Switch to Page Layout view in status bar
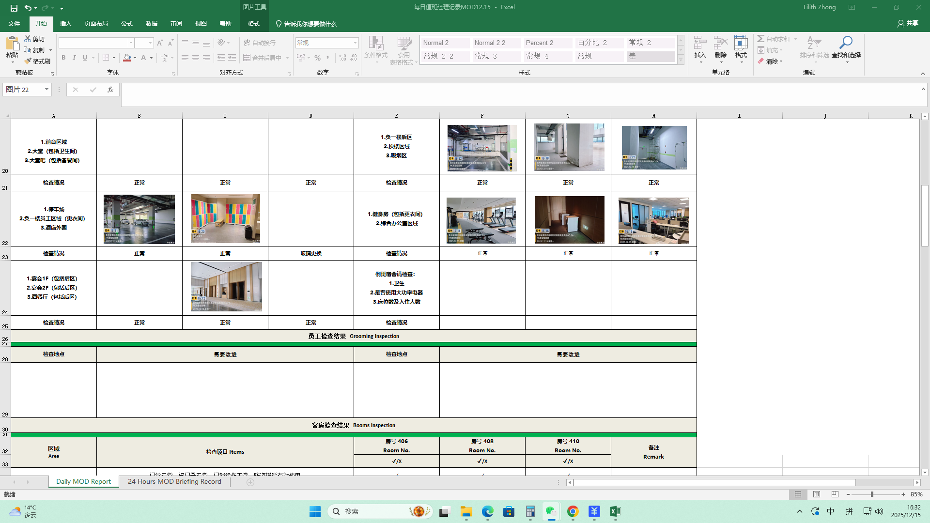930x523 pixels. [817, 494]
